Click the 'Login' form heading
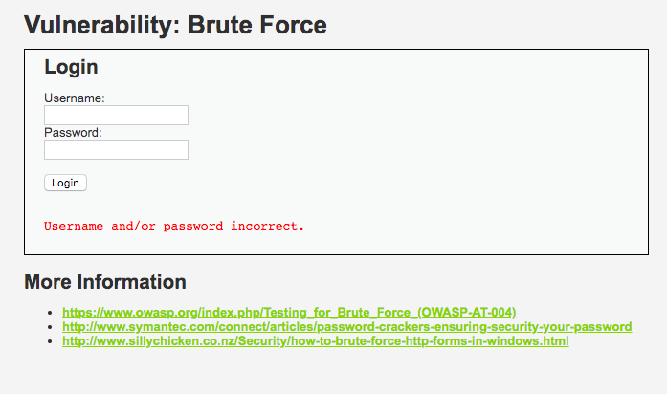The image size is (667, 394). point(71,67)
